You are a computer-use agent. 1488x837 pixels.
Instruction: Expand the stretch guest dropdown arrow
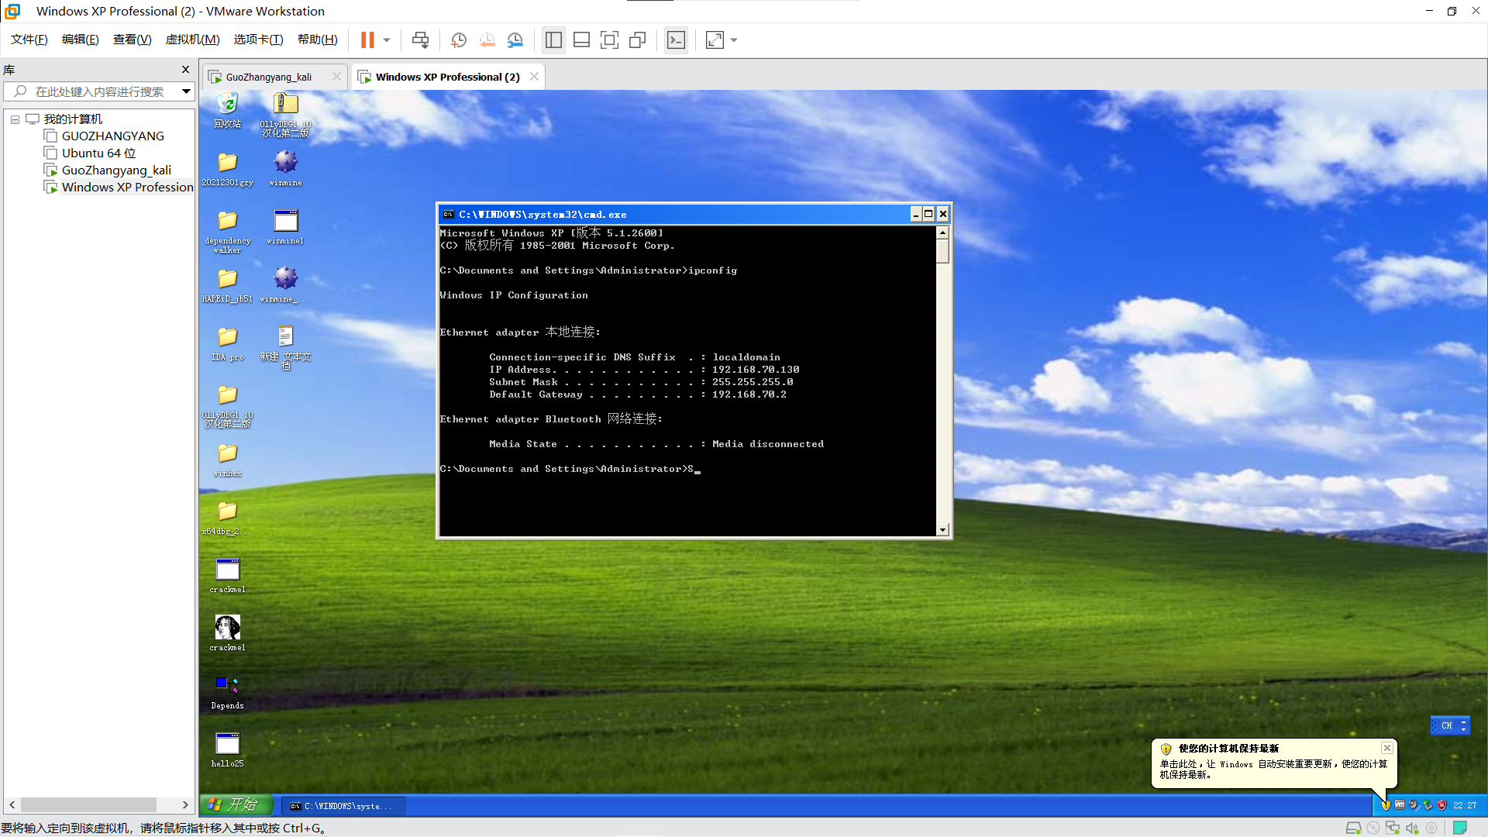[x=734, y=40]
